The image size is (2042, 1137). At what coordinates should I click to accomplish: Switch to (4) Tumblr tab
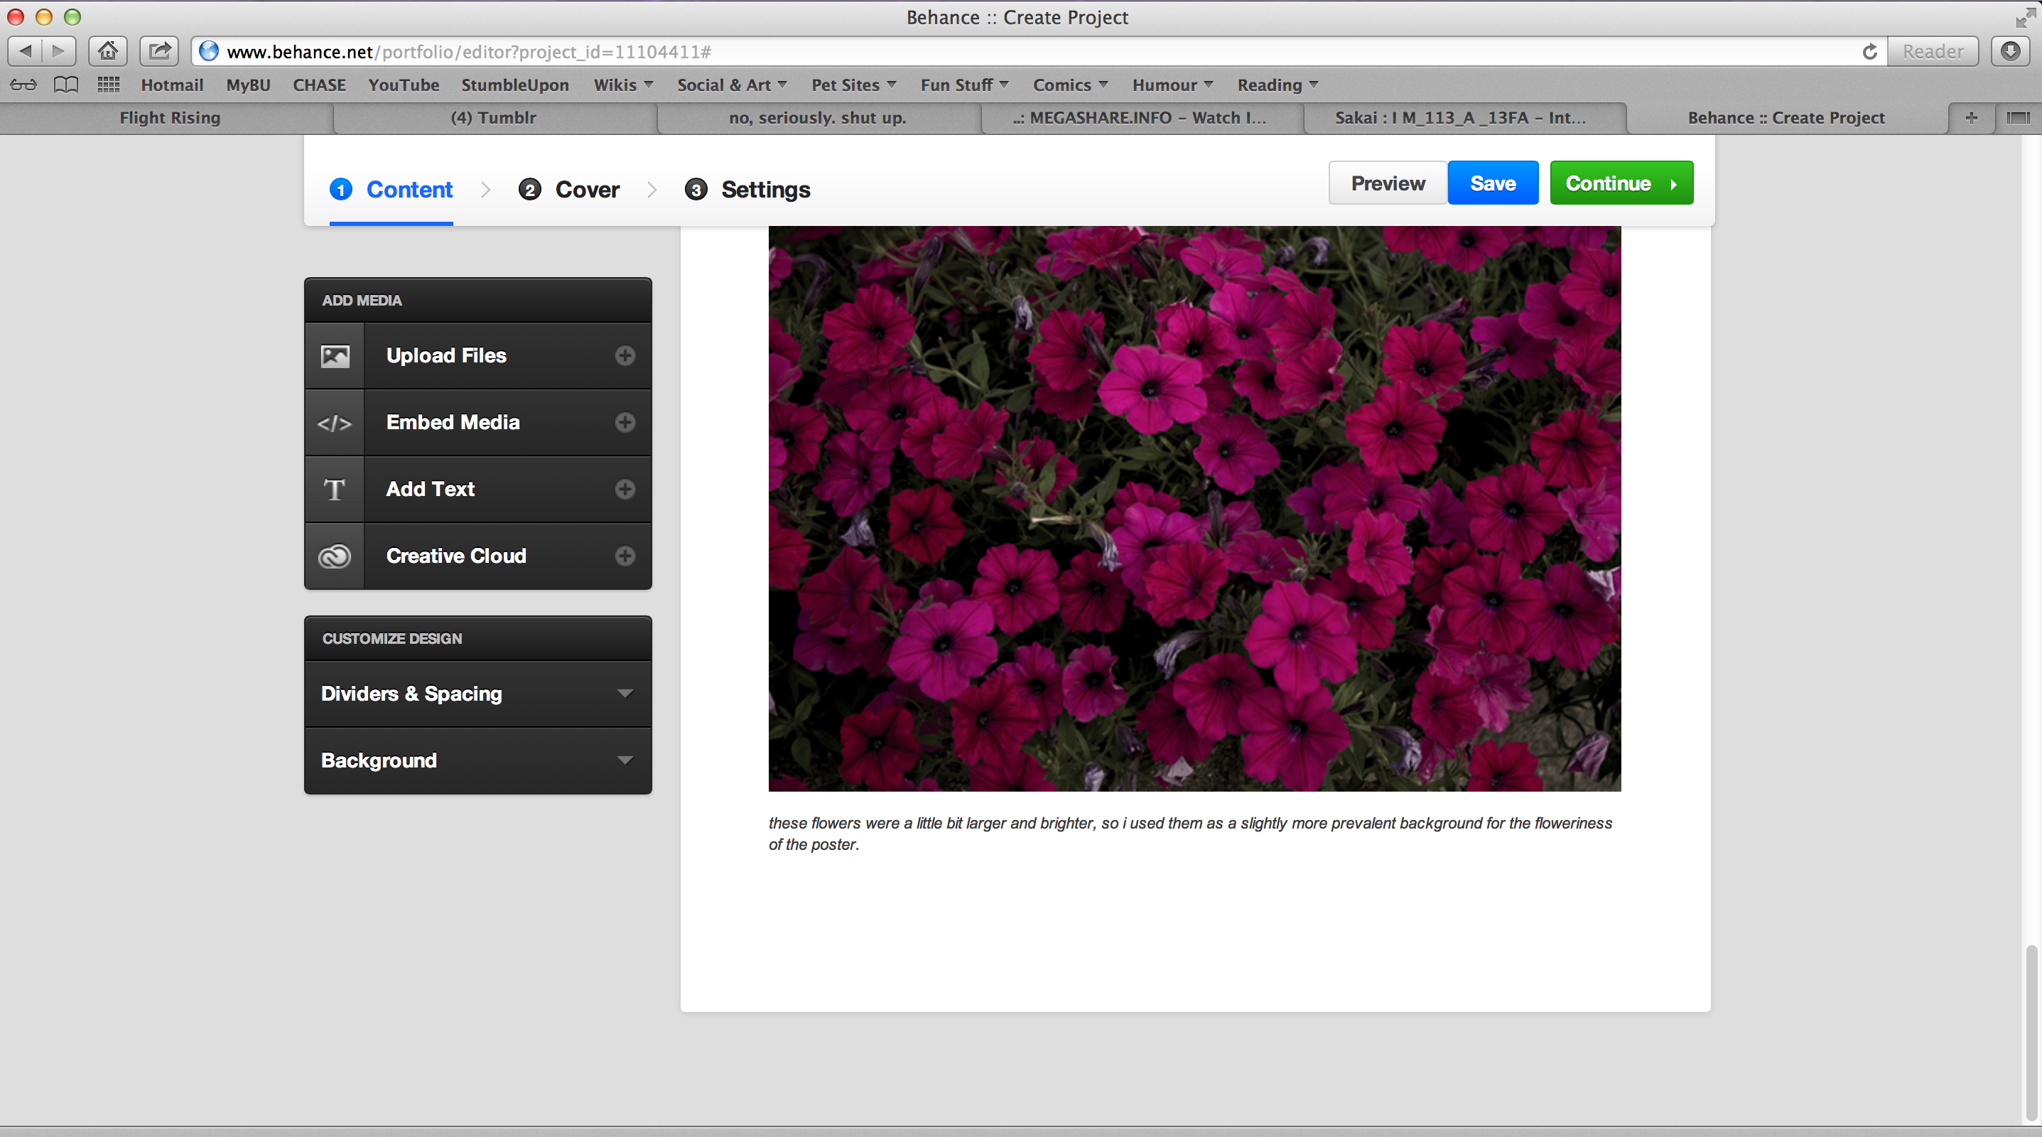tap(494, 117)
